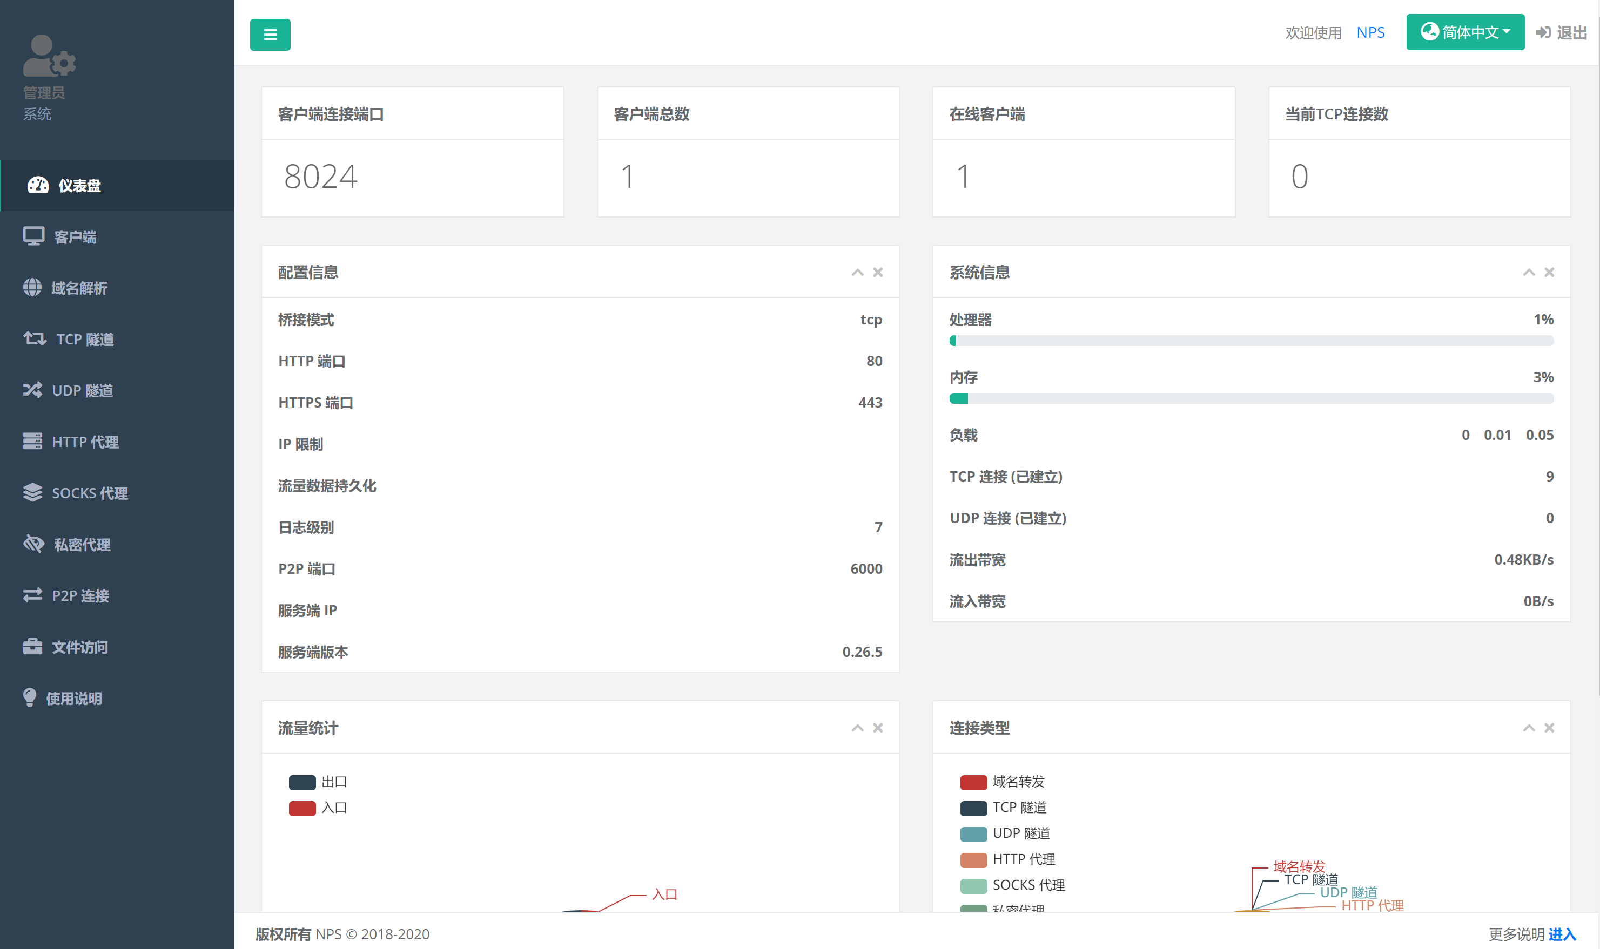Click the crossed-eye icon for private proxy

click(33, 544)
